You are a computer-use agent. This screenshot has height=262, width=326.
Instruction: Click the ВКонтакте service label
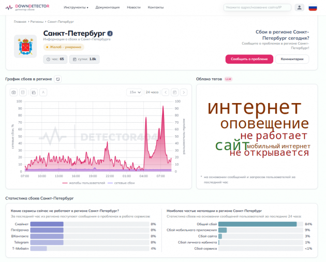[x=20, y=236]
